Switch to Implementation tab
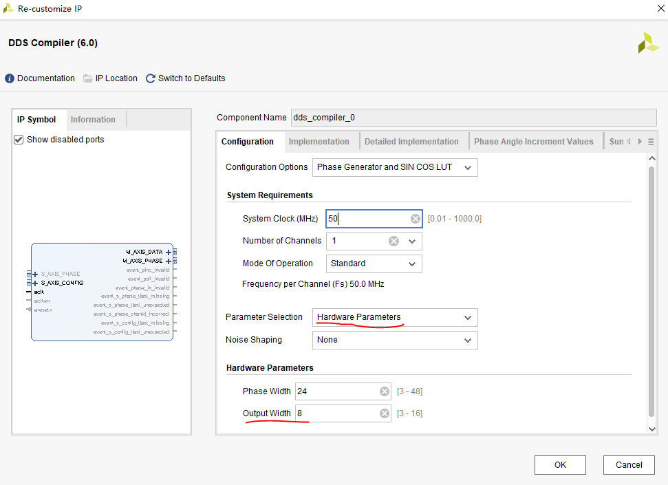Image resolution: width=668 pixels, height=485 pixels. click(319, 142)
